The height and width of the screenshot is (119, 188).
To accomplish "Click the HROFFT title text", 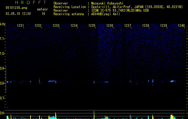I will (x=31, y=2).
